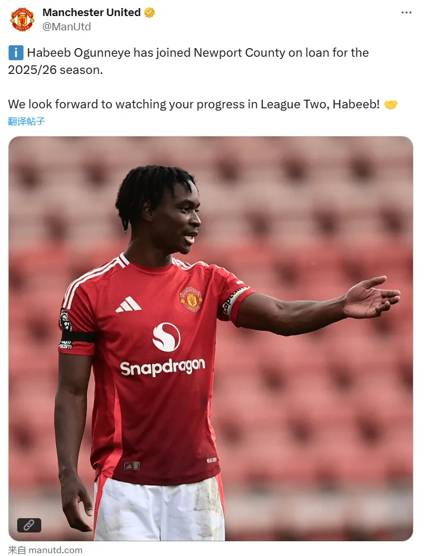Click the chain link icon on the photo
The image size is (425, 556).
point(29,525)
